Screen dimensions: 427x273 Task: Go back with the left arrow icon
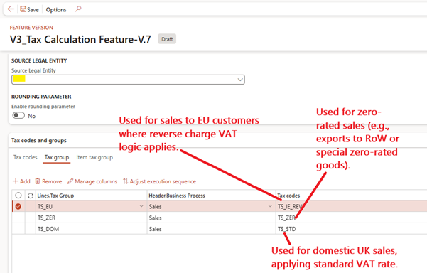tap(11, 9)
